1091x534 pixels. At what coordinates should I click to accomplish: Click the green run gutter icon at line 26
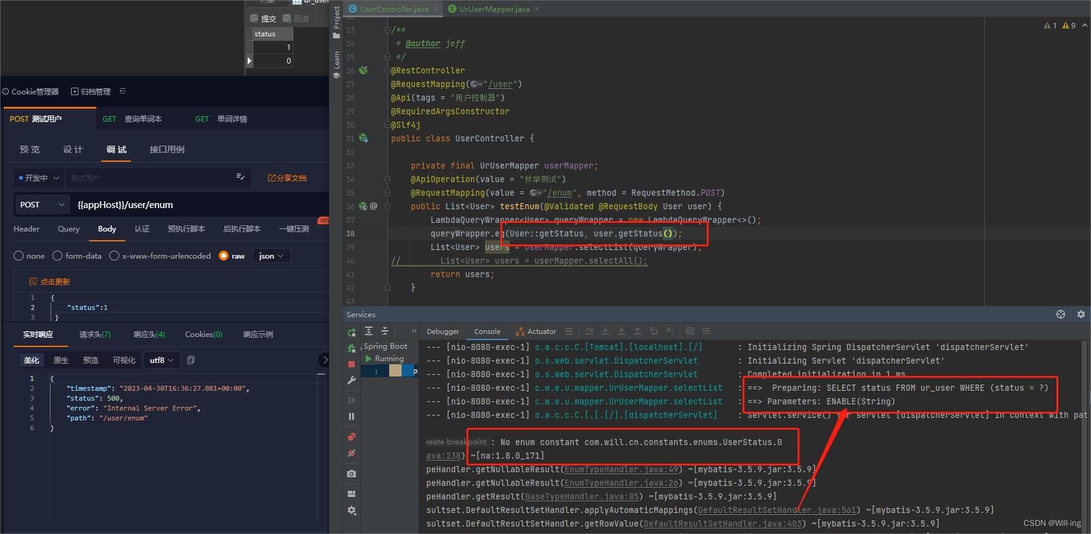point(363,70)
